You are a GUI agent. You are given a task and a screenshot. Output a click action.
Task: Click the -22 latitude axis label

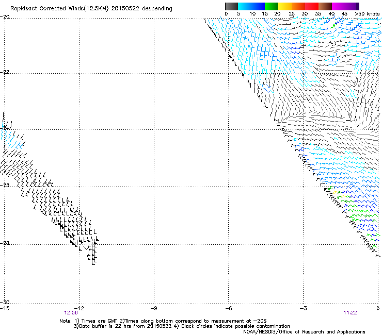(x=5, y=72)
